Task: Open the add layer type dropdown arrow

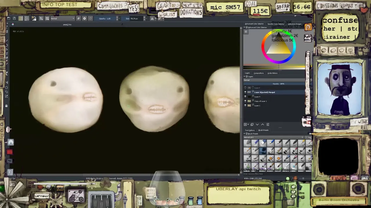Action: (x=248, y=125)
